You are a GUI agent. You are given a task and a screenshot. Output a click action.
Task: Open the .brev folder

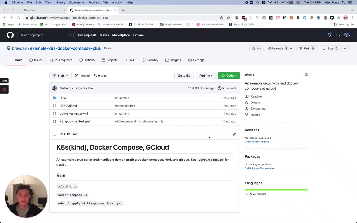tap(63, 98)
